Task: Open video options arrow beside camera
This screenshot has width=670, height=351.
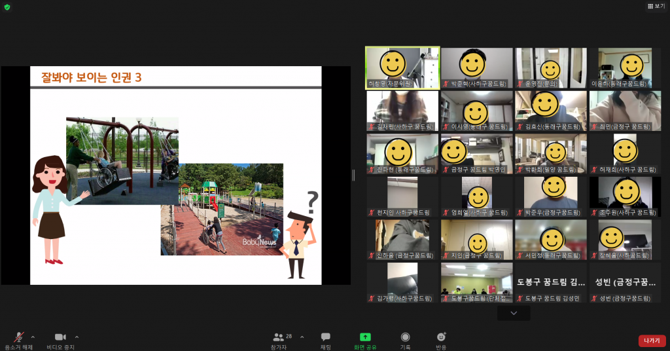Action: 77,337
